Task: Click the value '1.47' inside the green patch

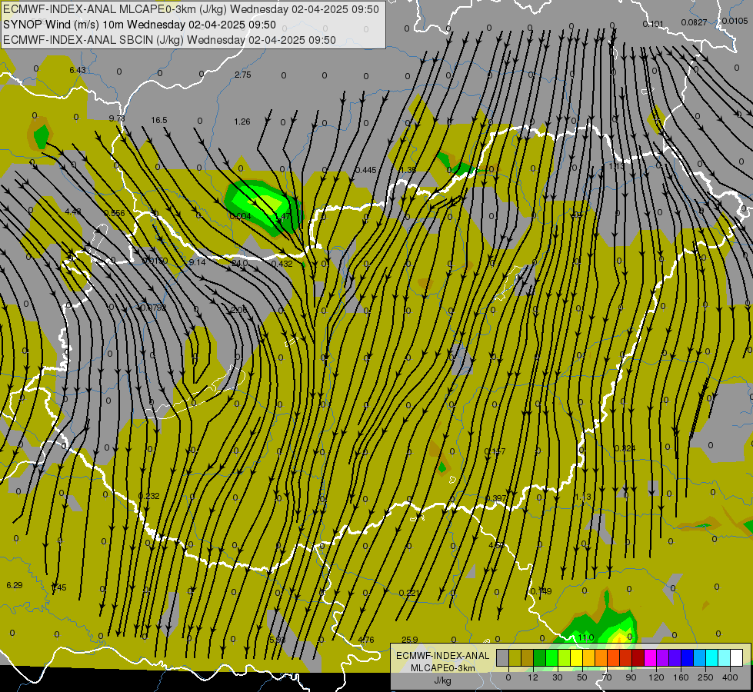Action: pos(283,217)
